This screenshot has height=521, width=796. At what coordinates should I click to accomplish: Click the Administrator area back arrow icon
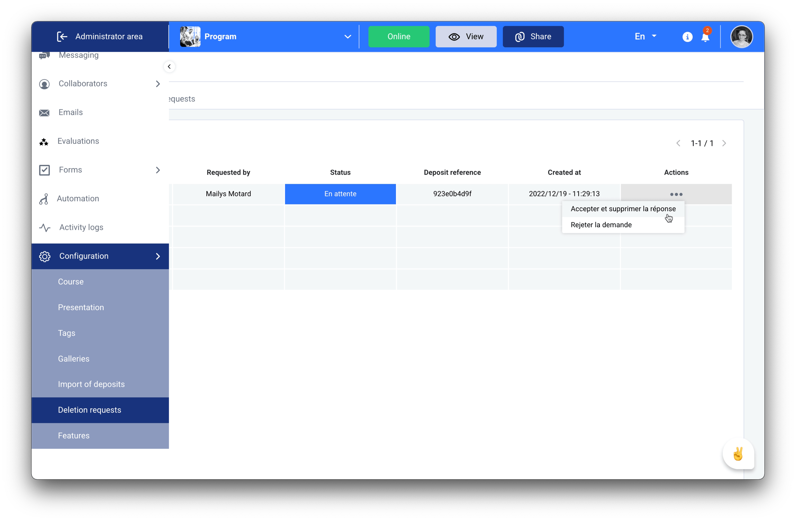62,37
